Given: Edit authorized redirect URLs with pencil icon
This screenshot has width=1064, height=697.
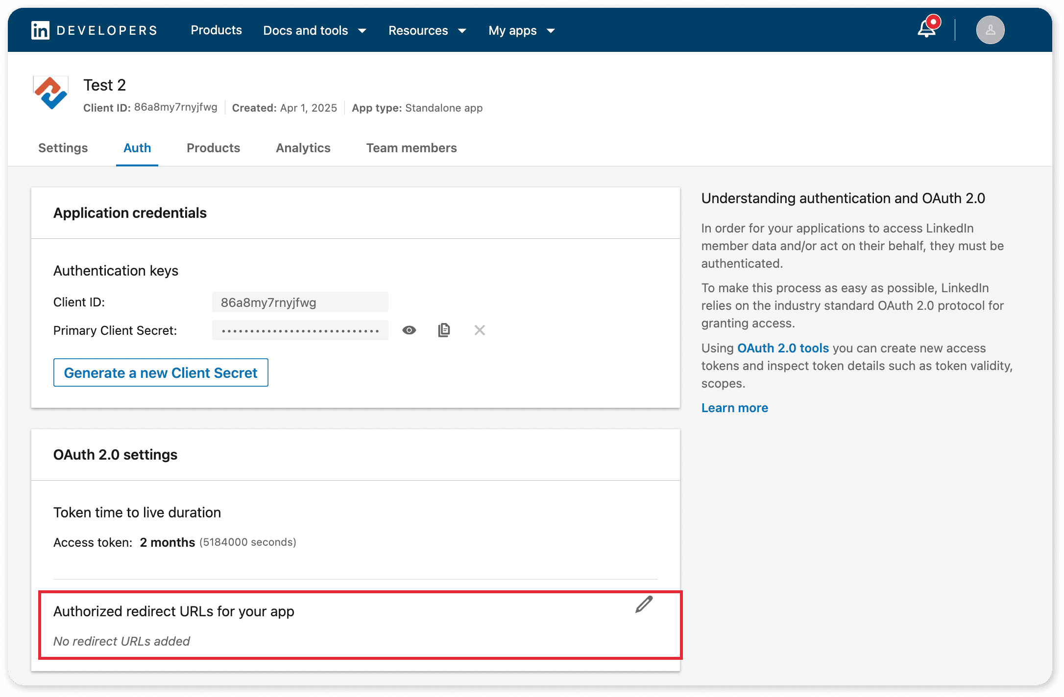Looking at the screenshot, I should [644, 604].
